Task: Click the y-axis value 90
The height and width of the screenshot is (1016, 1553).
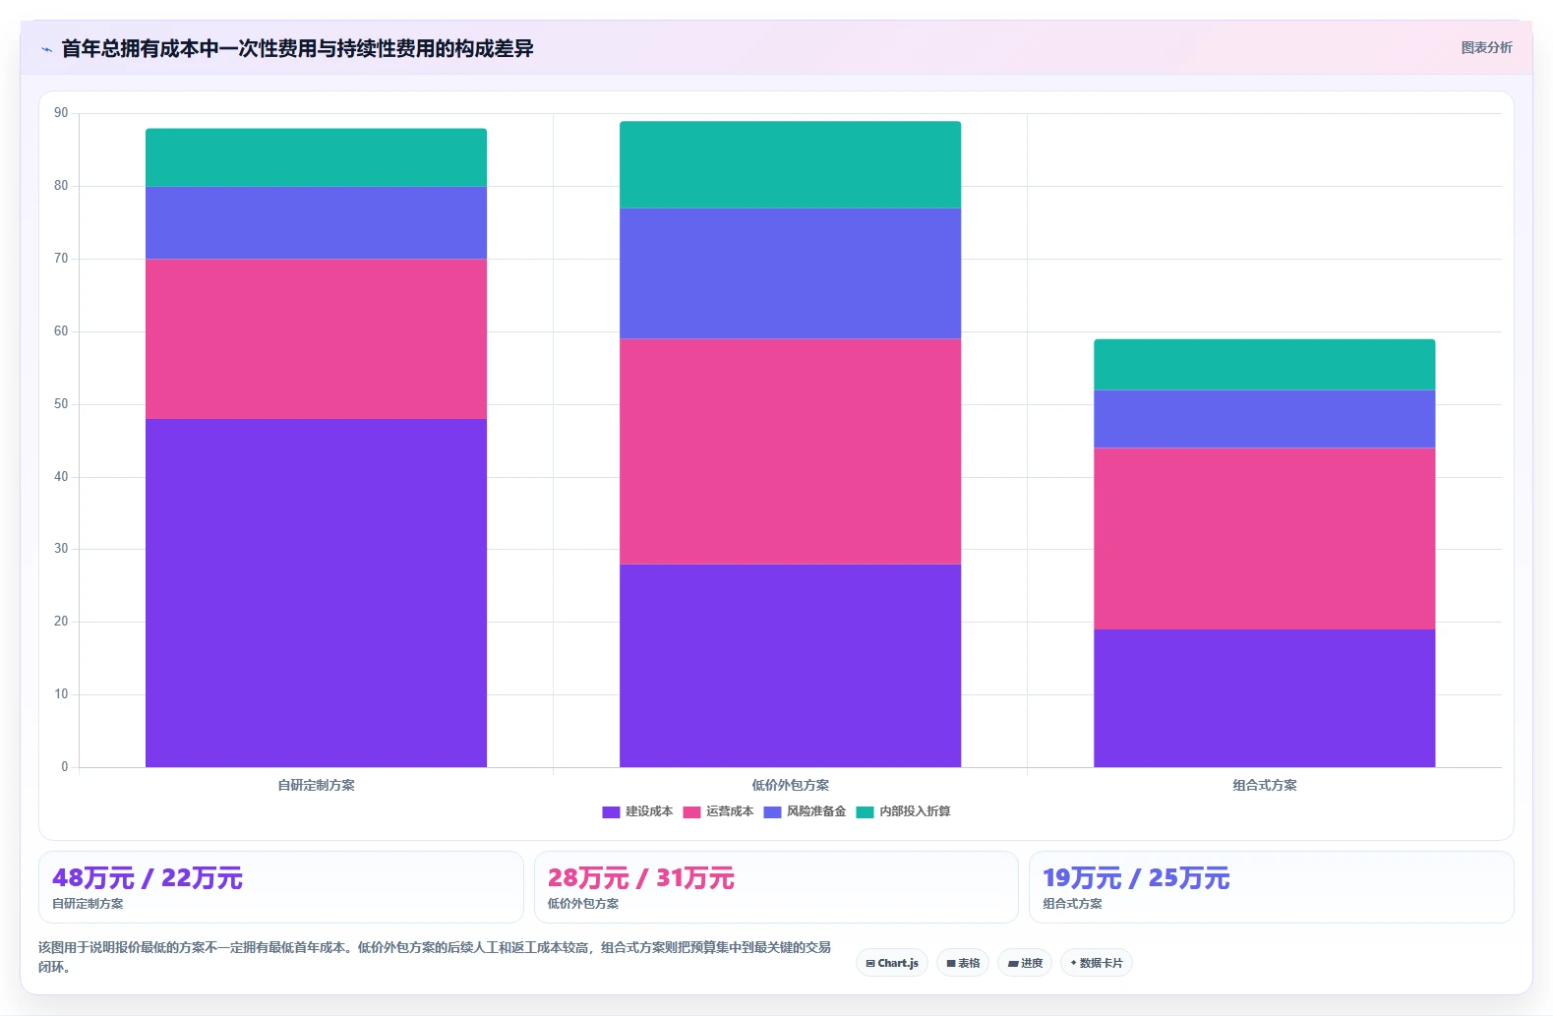Action: coord(61,113)
